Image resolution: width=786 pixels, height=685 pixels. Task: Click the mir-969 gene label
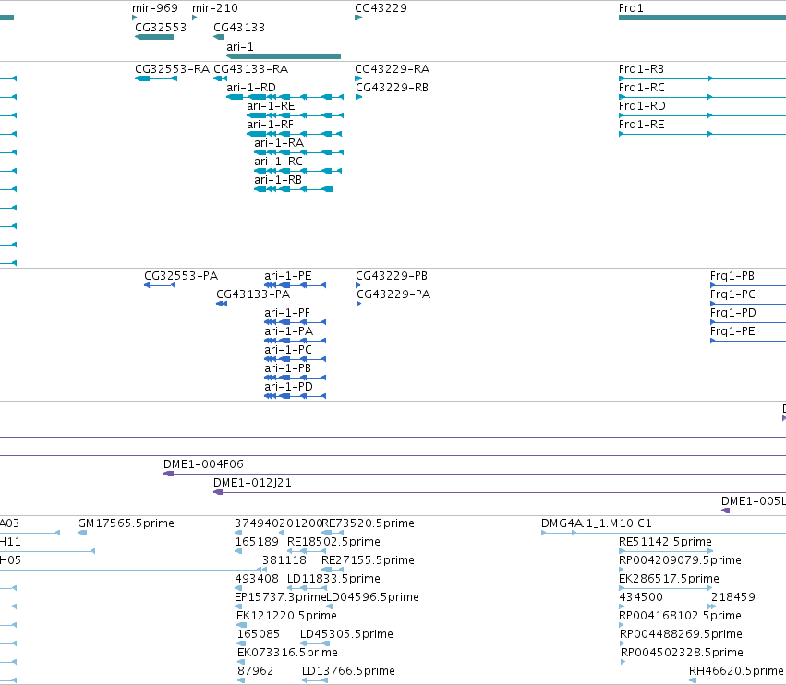pos(155,8)
